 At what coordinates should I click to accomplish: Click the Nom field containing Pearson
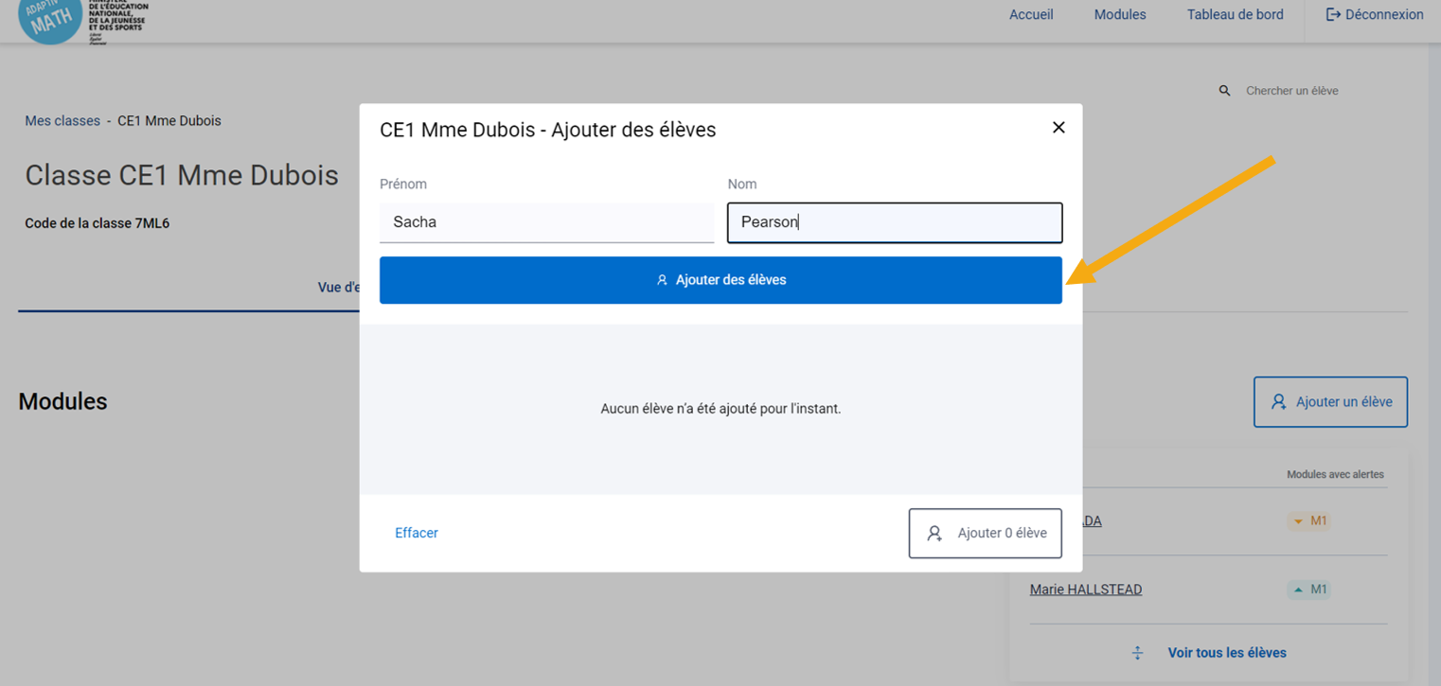894,223
